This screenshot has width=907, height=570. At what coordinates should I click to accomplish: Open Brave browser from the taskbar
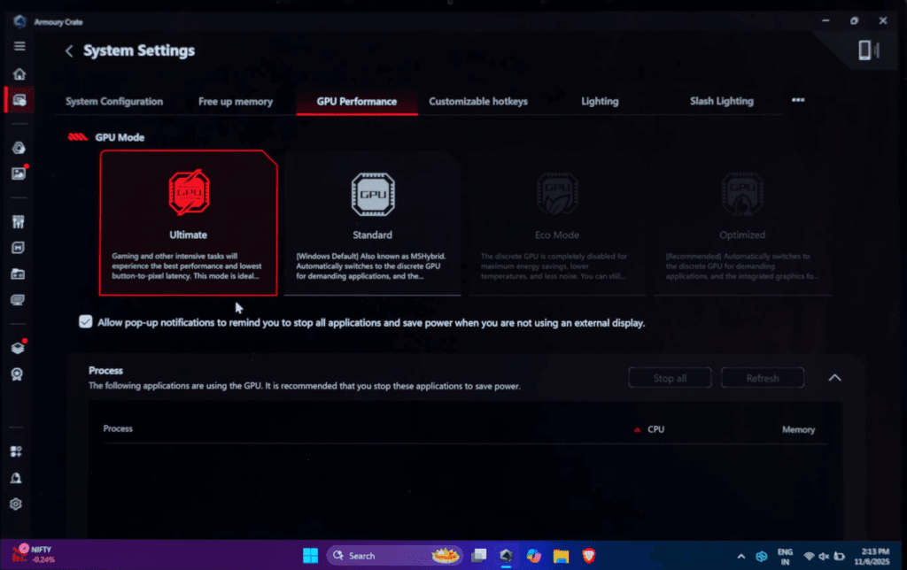click(x=589, y=556)
